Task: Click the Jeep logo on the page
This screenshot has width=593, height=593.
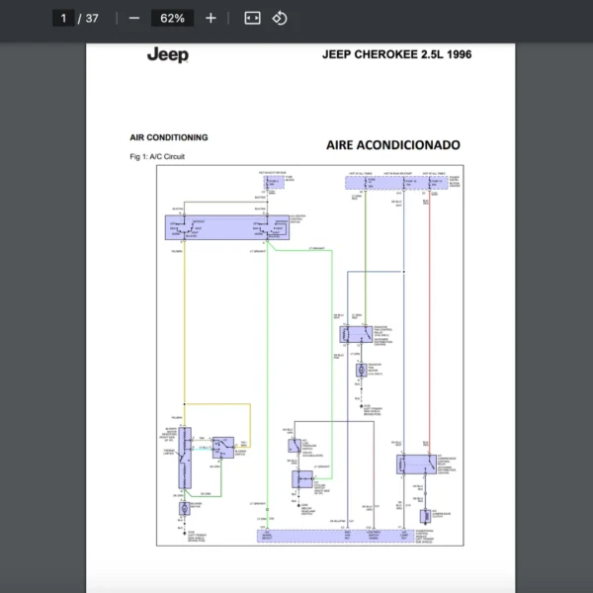Action: (167, 54)
